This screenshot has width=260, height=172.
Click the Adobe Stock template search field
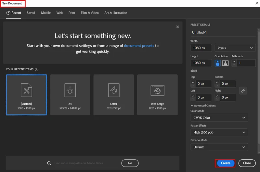coord(86,163)
